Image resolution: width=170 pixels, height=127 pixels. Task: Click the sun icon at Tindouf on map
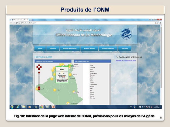pyautogui.click(x=37, y=89)
